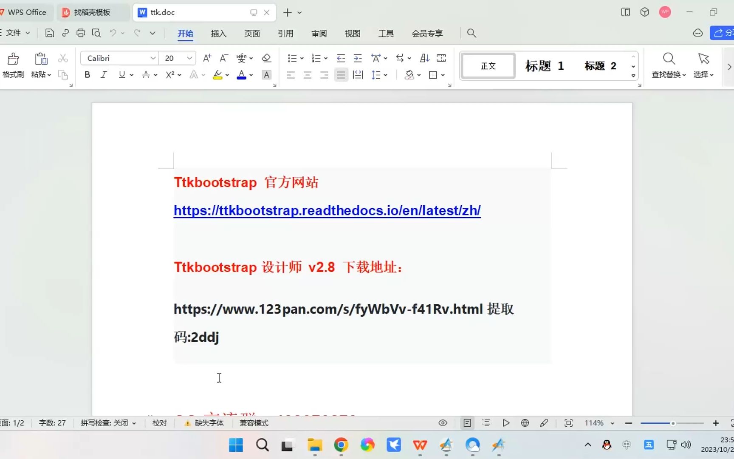Toggle character shading A button

266,75
